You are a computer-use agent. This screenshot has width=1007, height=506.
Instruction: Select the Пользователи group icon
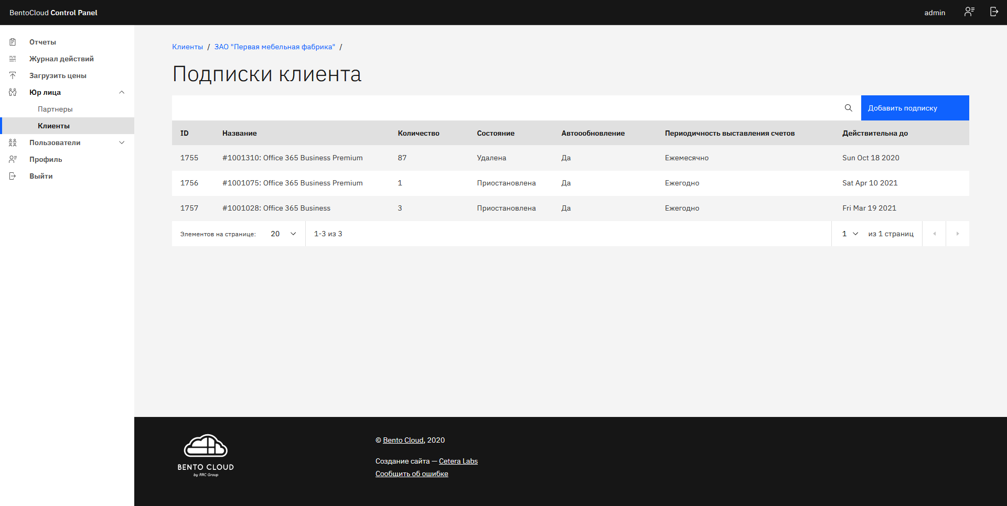(x=13, y=142)
